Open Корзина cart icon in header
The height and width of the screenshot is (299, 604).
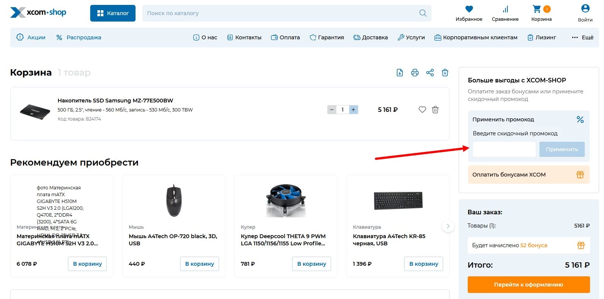click(x=537, y=9)
